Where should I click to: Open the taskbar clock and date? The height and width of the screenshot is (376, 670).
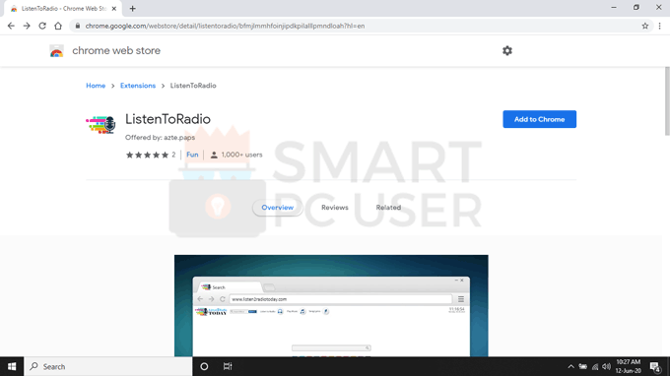pos(629,366)
